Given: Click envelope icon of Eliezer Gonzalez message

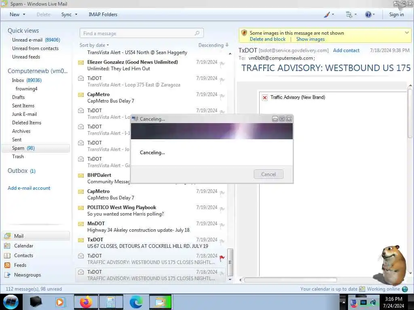Looking at the screenshot, I should click(81, 63).
